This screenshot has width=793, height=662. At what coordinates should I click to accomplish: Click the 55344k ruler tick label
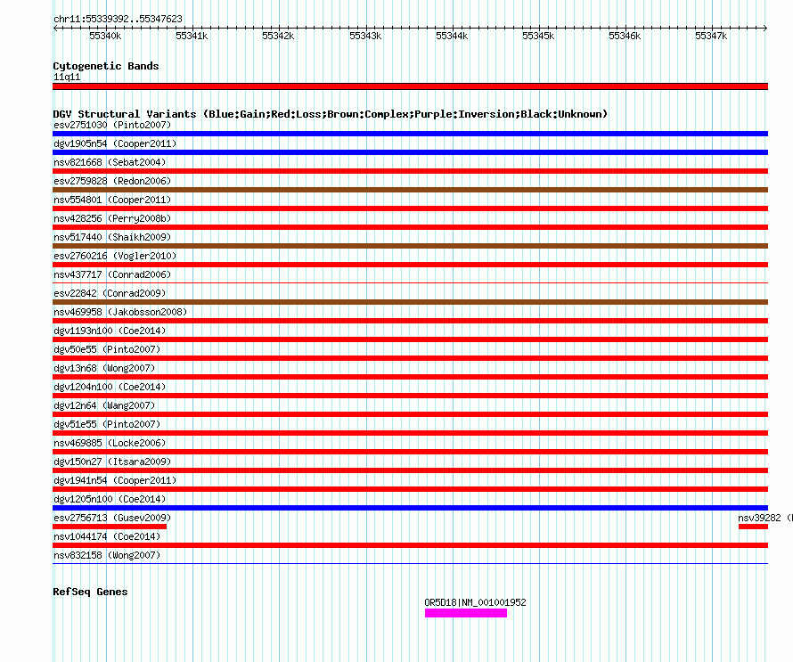tap(452, 36)
